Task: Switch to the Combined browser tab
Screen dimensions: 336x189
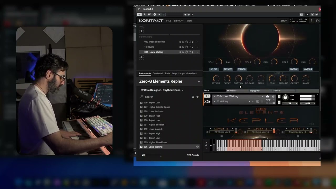Action: coord(158,73)
